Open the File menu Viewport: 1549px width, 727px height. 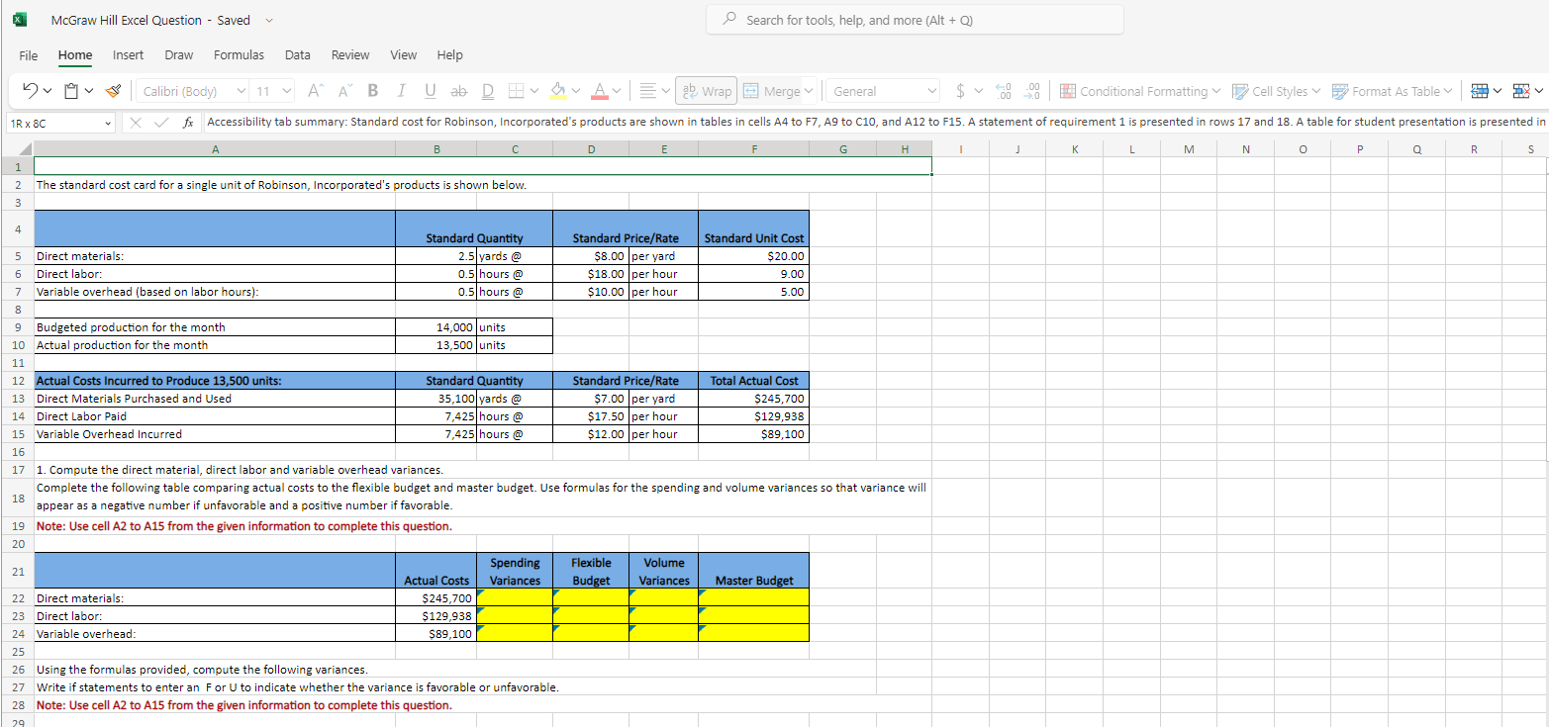tap(28, 54)
